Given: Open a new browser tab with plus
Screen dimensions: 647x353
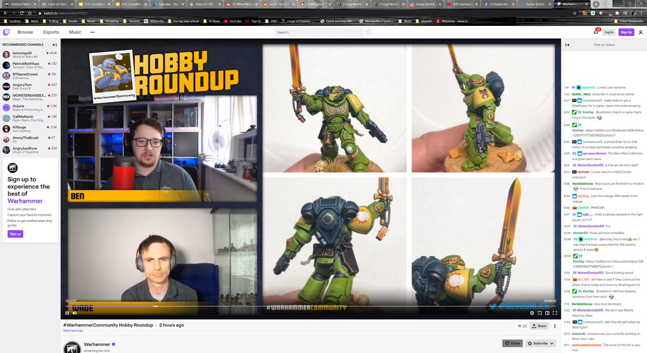Looking at the screenshot, I should (596, 4).
